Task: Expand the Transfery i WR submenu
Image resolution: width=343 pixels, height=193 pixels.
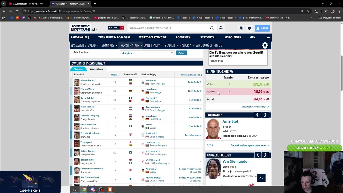Action: coord(141,45)
